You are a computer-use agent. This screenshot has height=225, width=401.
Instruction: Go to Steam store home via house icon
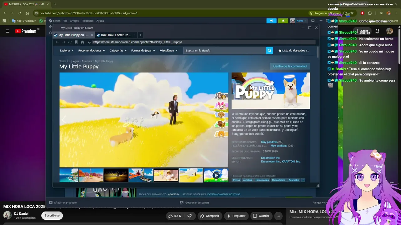pyautogui.click(x=82, y=42)
